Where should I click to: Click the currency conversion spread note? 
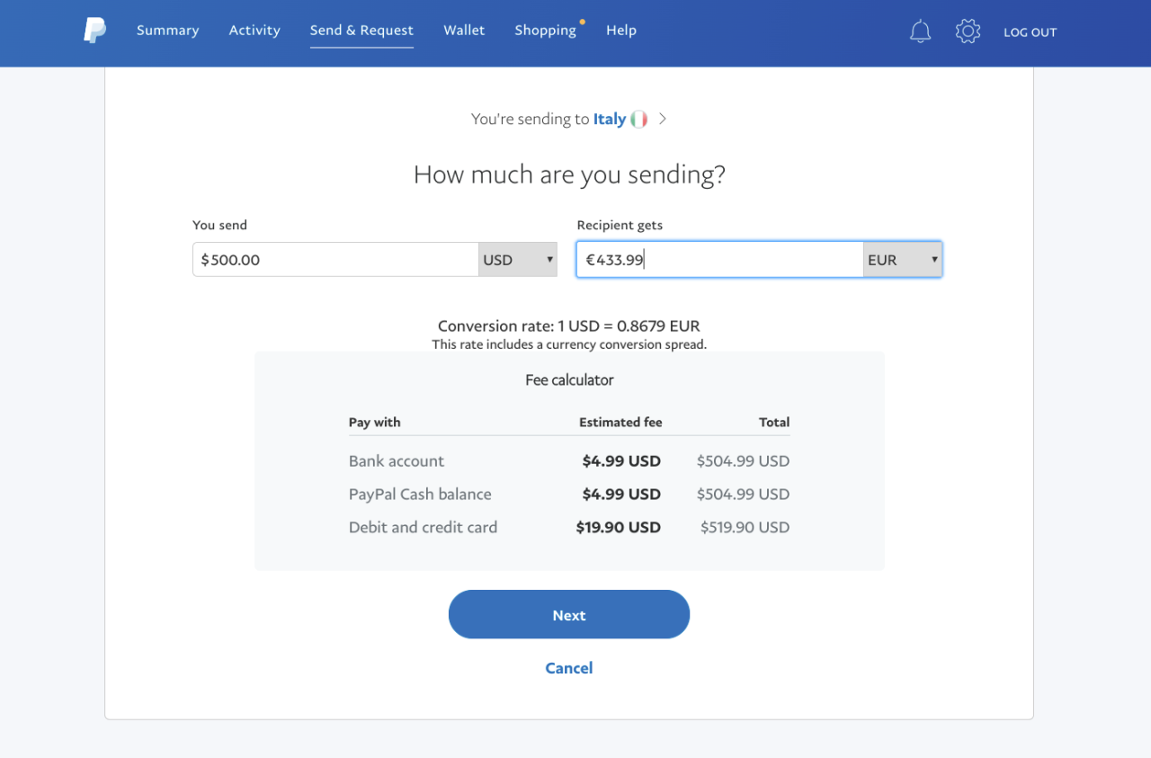click(569, 345)
